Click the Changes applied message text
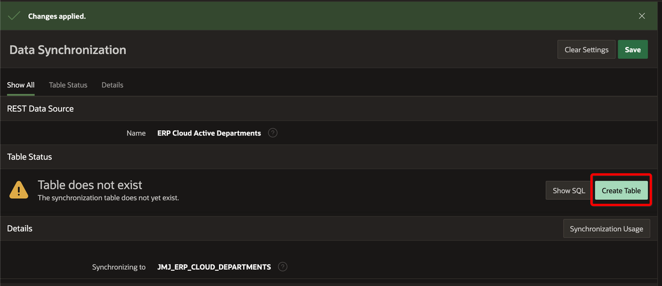 tap(57, 16)
